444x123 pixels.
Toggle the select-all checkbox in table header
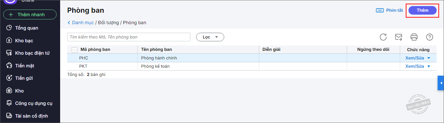click(74, 50)
